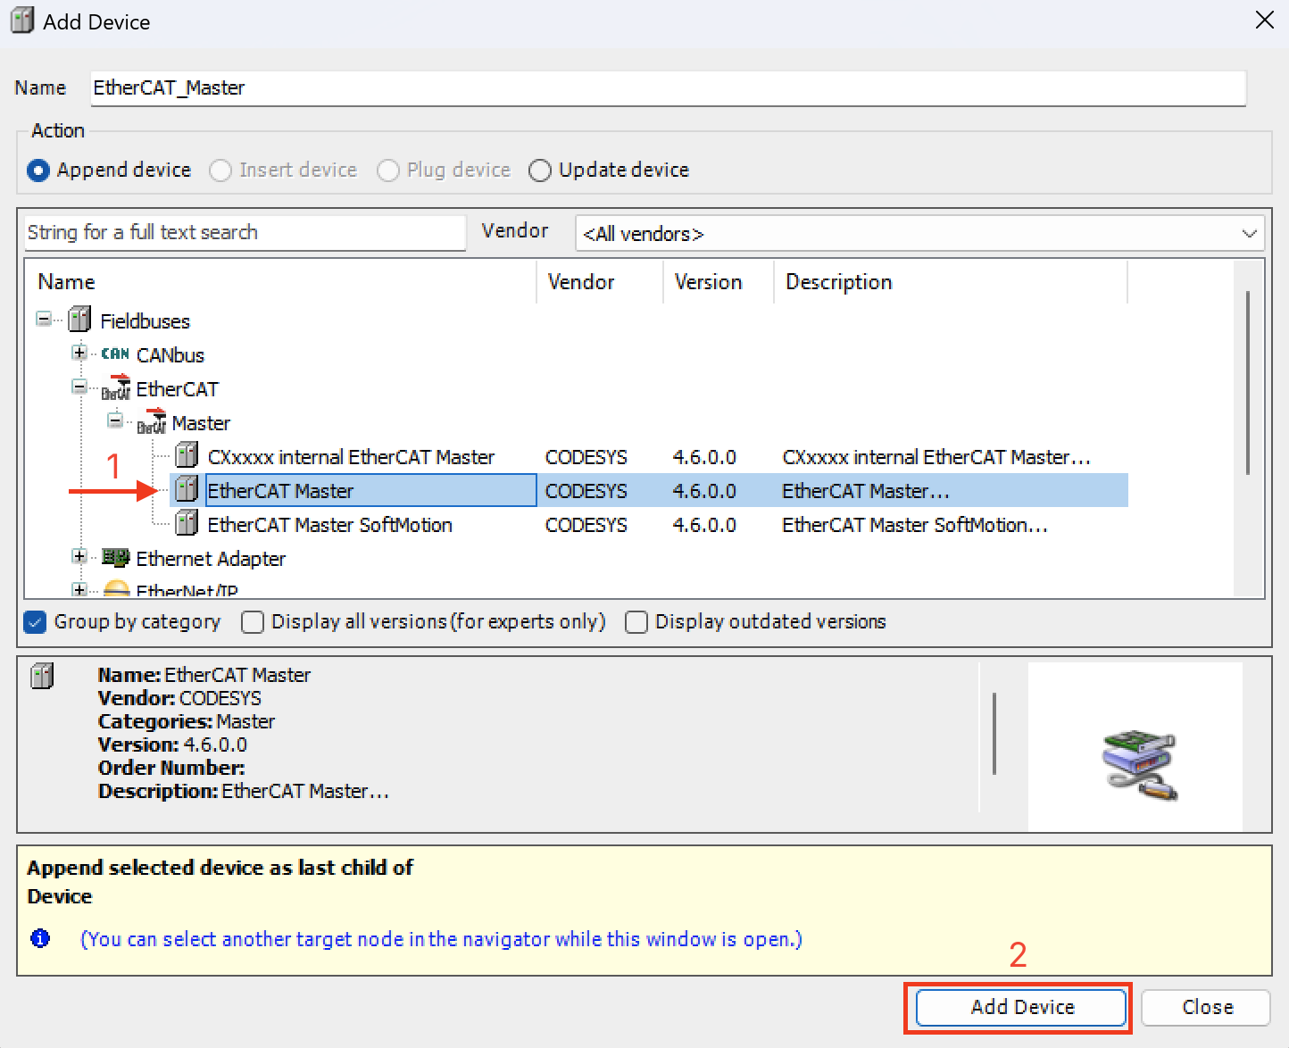Click device icon in the details panel
1289x1048 pixels.
pyautogui.click(x=42, y=676)
